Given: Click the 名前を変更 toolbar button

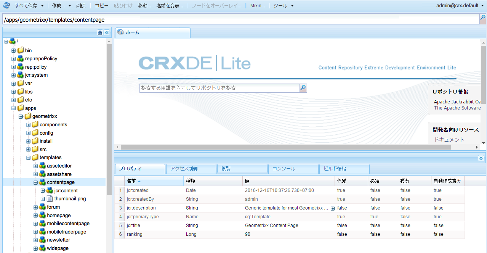Looking at the screenshot, I should pos(170,6).
